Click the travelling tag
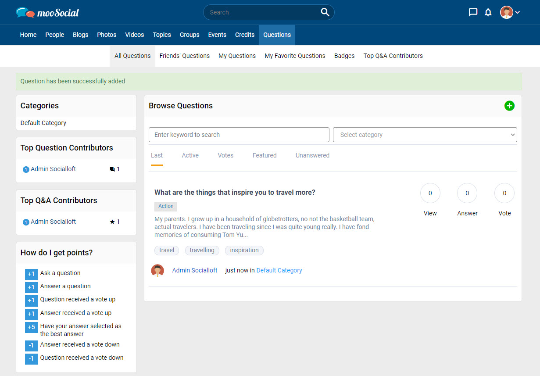 (202, 250)
